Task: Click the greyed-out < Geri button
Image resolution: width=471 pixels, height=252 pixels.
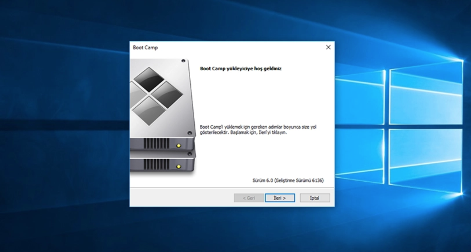Action: (249, 198)
